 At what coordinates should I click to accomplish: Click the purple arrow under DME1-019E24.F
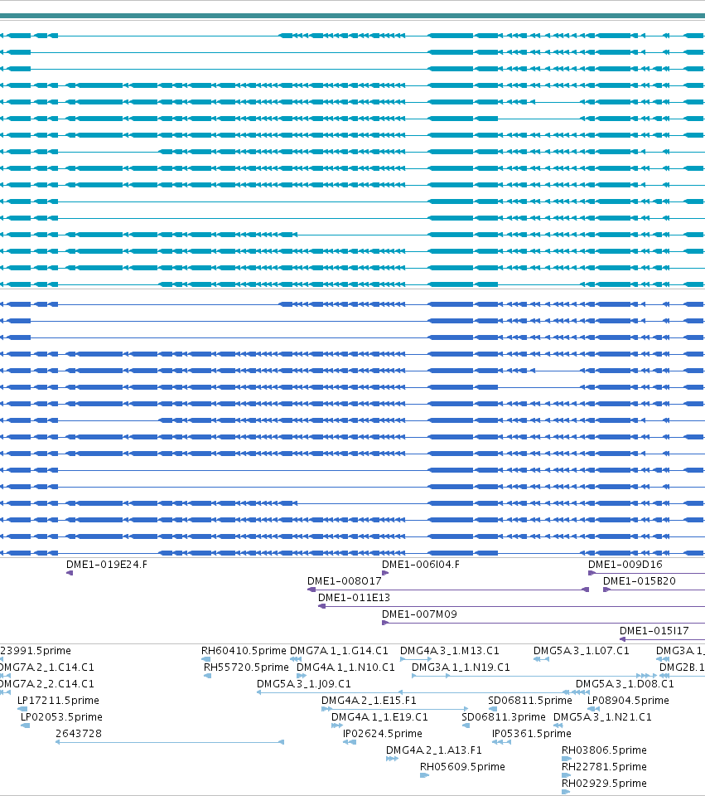tap(70, 573)
